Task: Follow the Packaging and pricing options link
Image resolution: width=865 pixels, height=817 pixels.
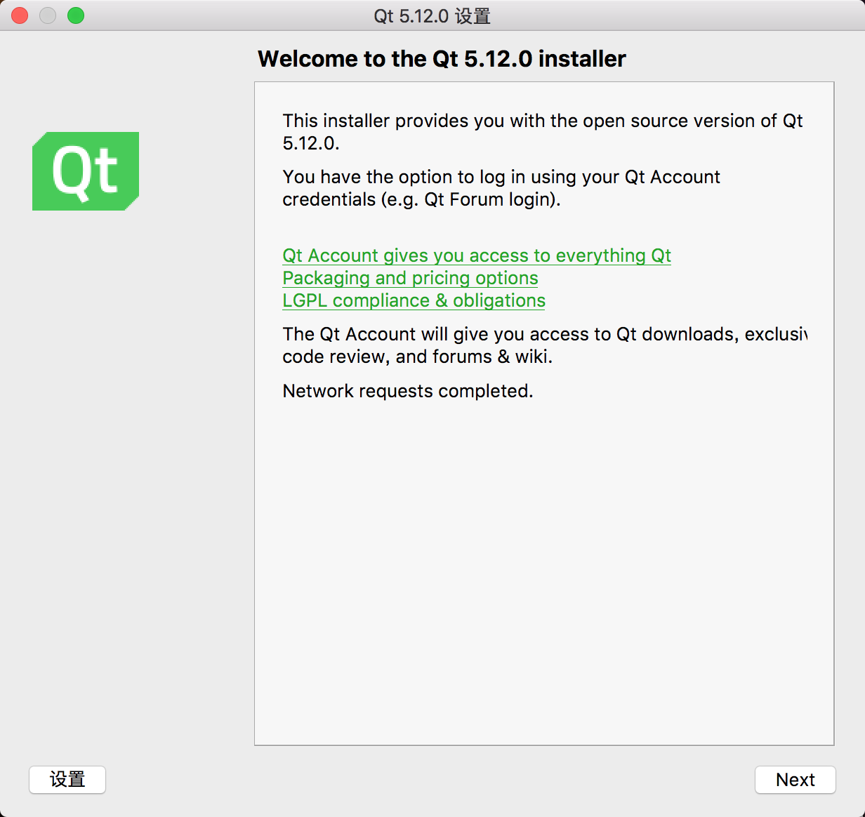Action: (x=410, y=278)
